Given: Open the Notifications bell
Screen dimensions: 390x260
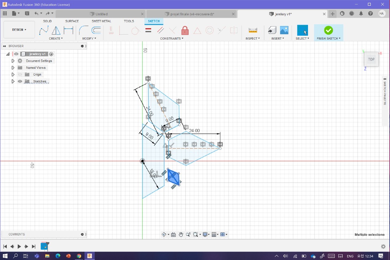Looking at the screenshot, I should click(361, 14).
